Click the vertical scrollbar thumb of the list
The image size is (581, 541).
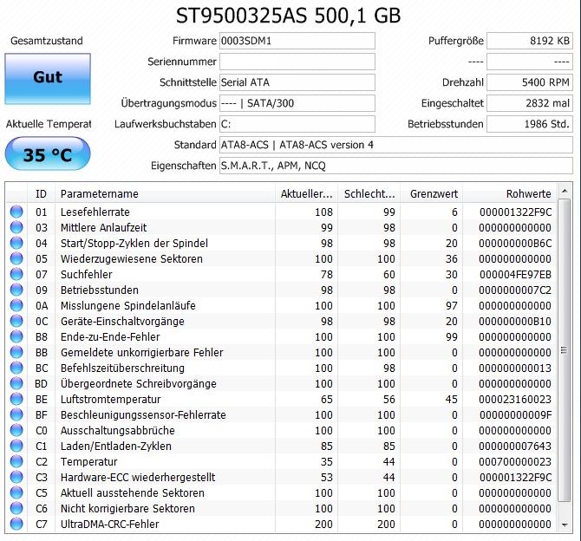click(x=565, y=350)
